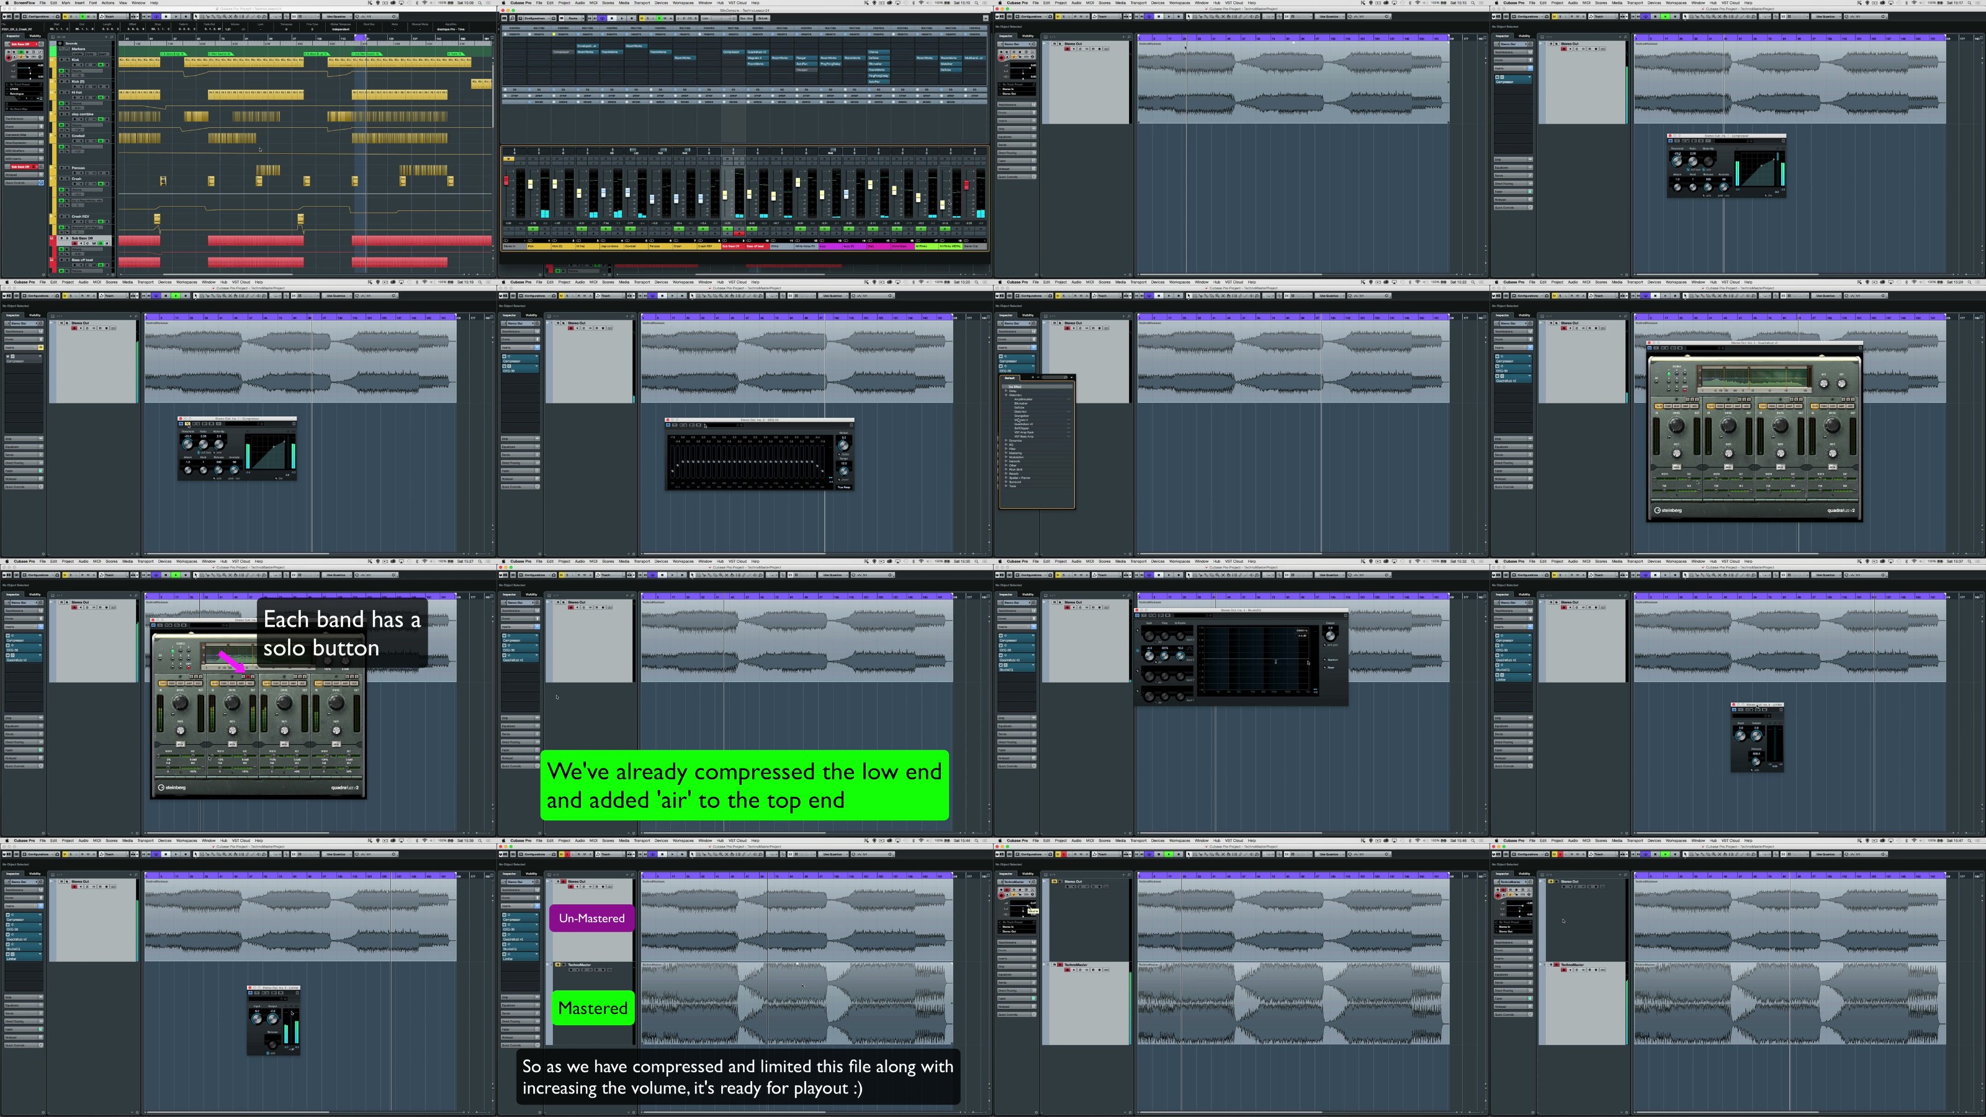Expand Equalizers section in large Quadrafuzz frame inspector

(x=1514, y=447)
